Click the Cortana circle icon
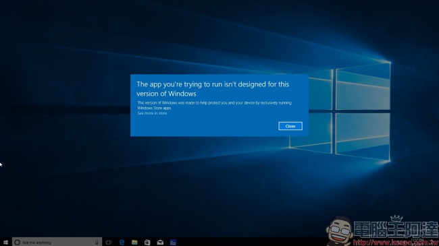This screenshot has height=246, width=439. [x=18, y=243]
